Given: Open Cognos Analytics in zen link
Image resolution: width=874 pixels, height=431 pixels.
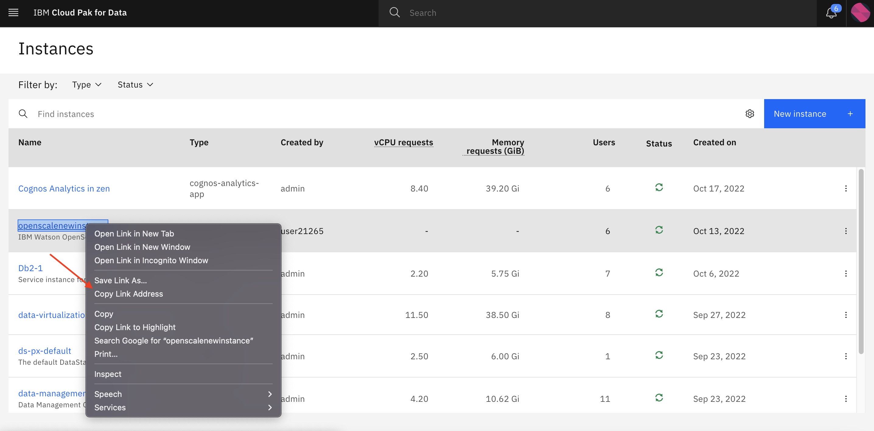Looking at the screenshot, I should 64,189.
